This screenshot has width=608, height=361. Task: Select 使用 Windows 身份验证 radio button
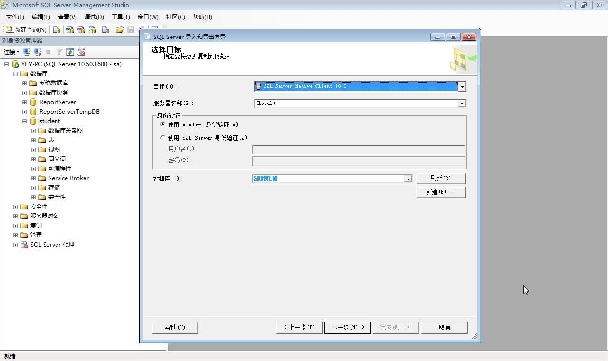coord(163,124)
